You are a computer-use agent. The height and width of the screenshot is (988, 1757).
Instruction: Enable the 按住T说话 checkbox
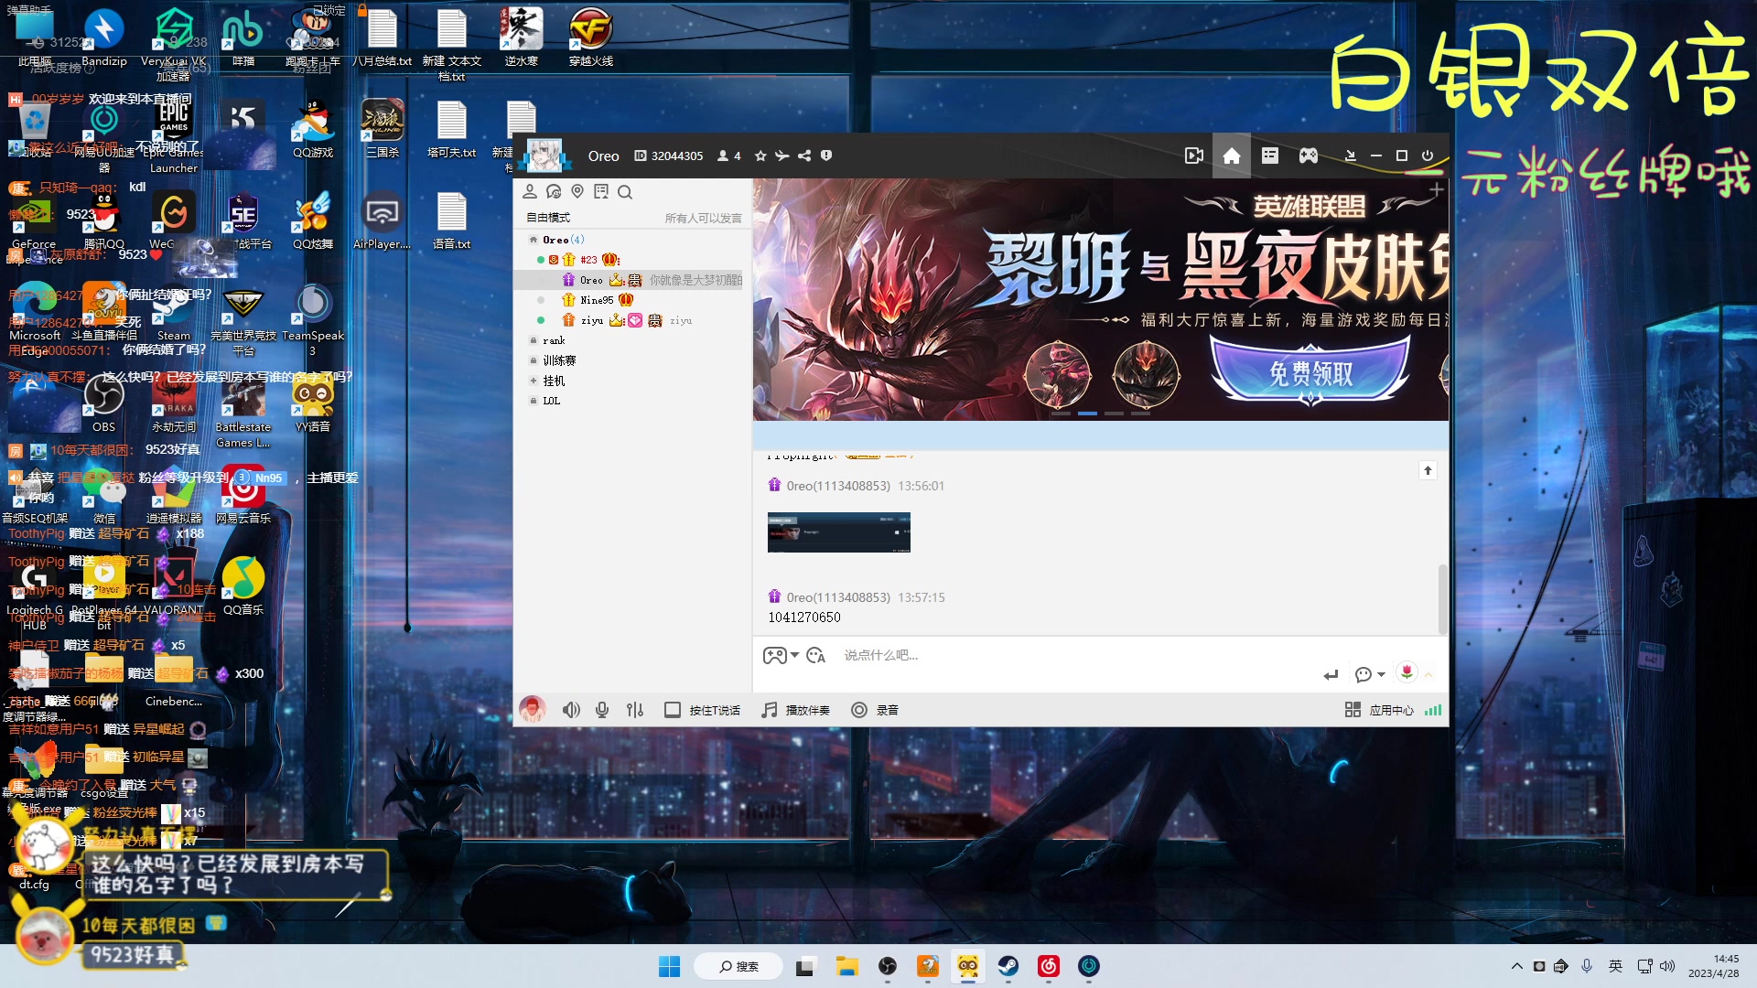(x=673, y=710)
